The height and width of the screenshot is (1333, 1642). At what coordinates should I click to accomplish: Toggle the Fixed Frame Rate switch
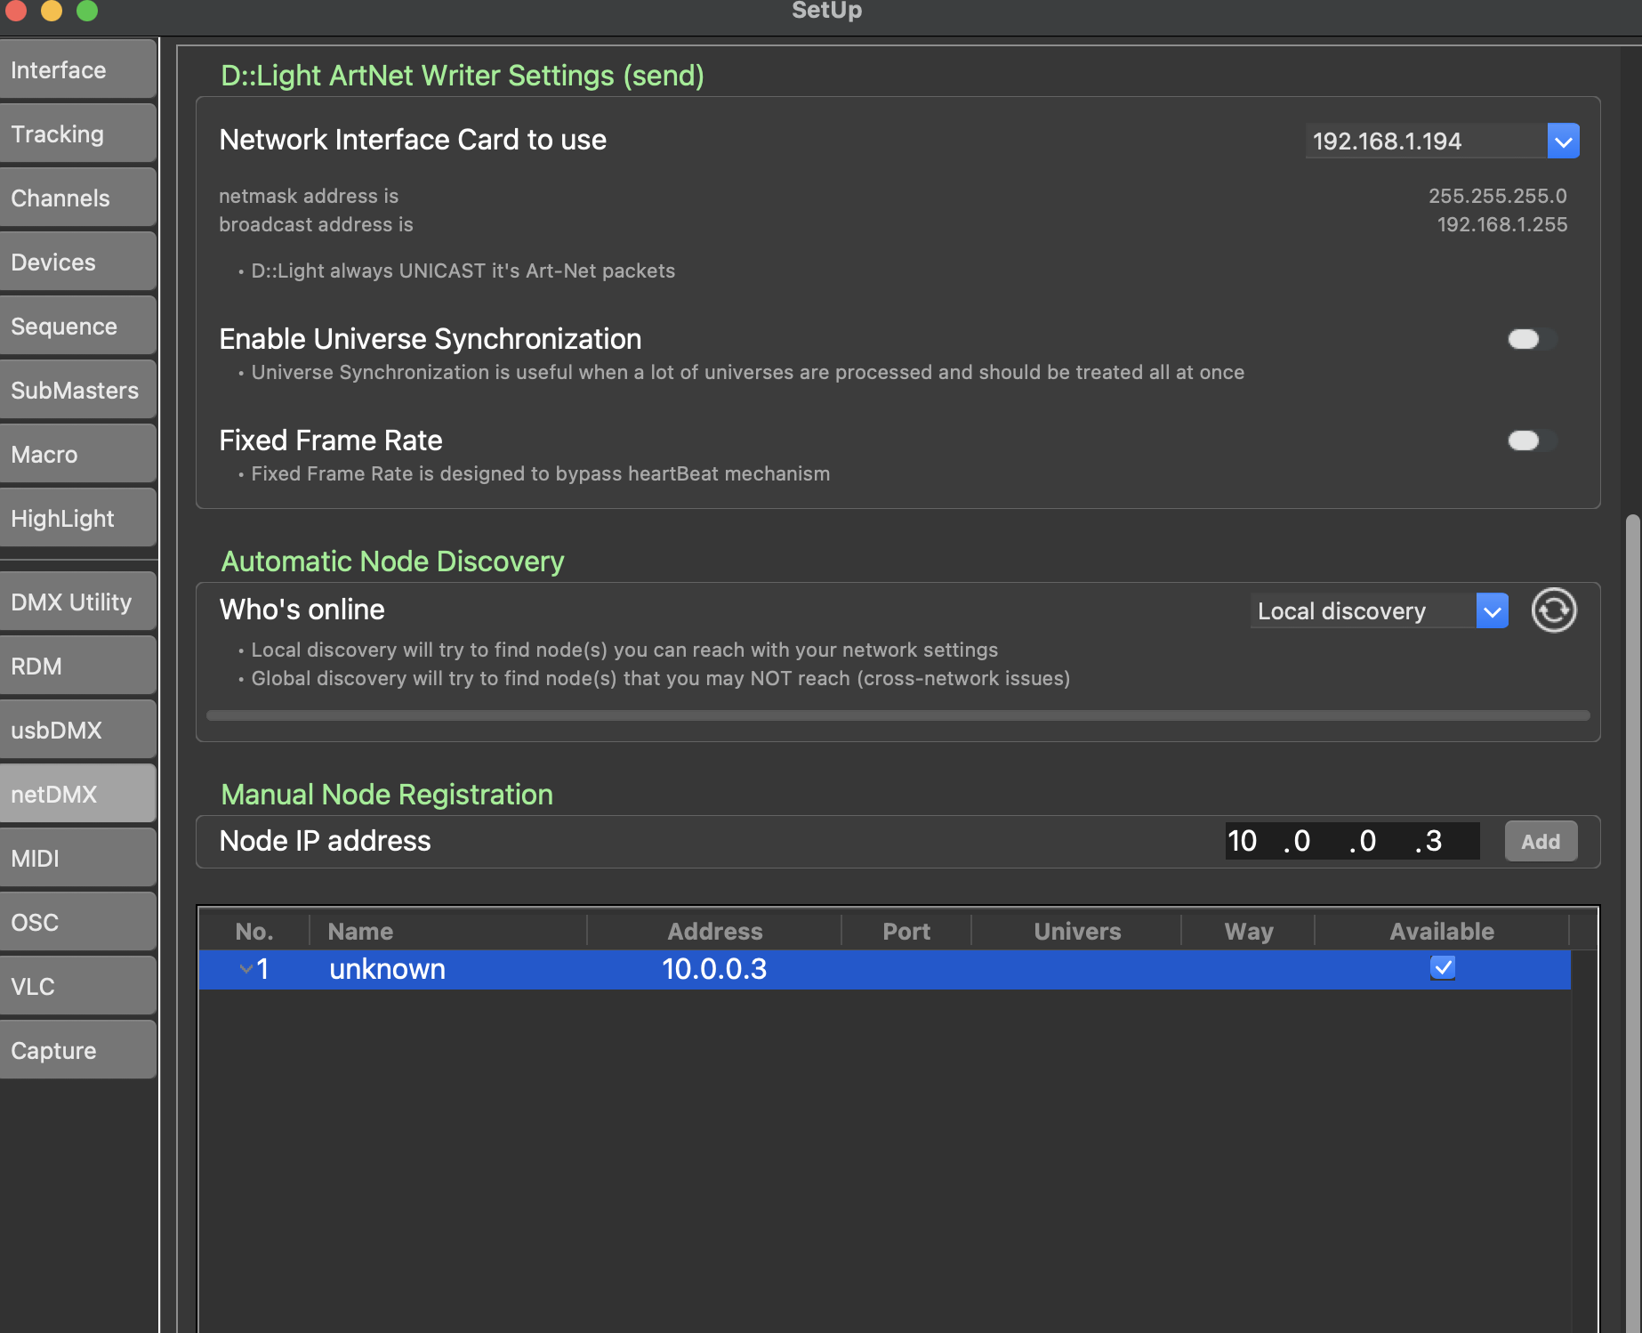tap(1532, 440)
